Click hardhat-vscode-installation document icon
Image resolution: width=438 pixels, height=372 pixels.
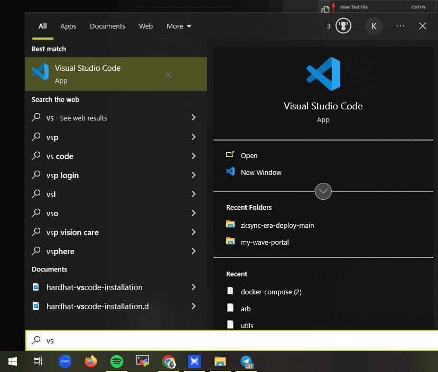click(36, 287)
